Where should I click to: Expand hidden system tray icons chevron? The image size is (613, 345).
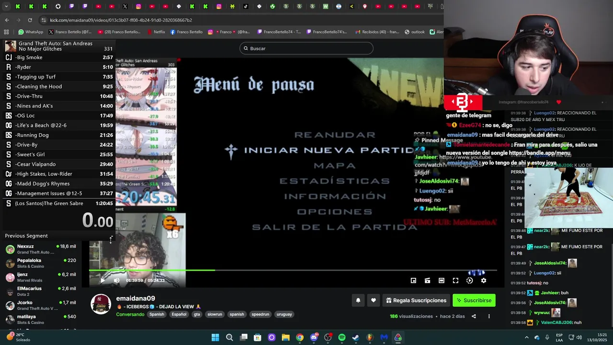click(x=526, y=337)
